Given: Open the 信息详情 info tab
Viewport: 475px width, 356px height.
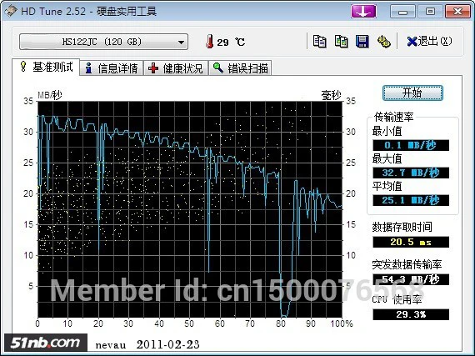Looking at the screenshot, I should [112, 68].
